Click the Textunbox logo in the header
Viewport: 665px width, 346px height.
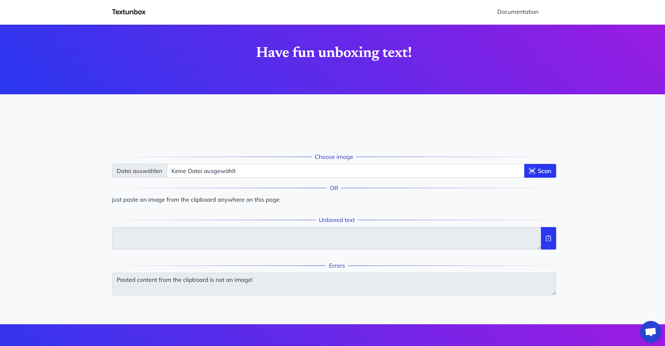click(x=129, y=12)
